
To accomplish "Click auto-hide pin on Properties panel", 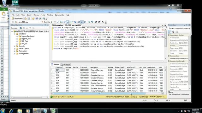I will [187, 25].
